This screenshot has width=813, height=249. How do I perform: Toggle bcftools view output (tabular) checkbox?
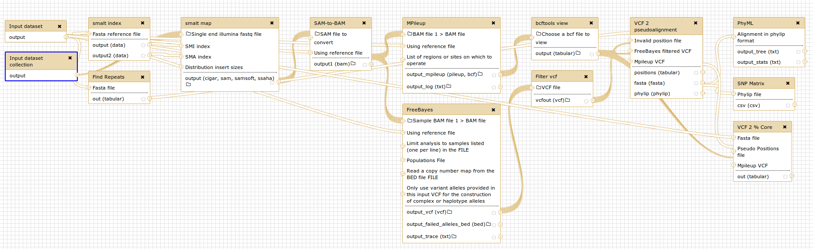(x=592, y=54)
